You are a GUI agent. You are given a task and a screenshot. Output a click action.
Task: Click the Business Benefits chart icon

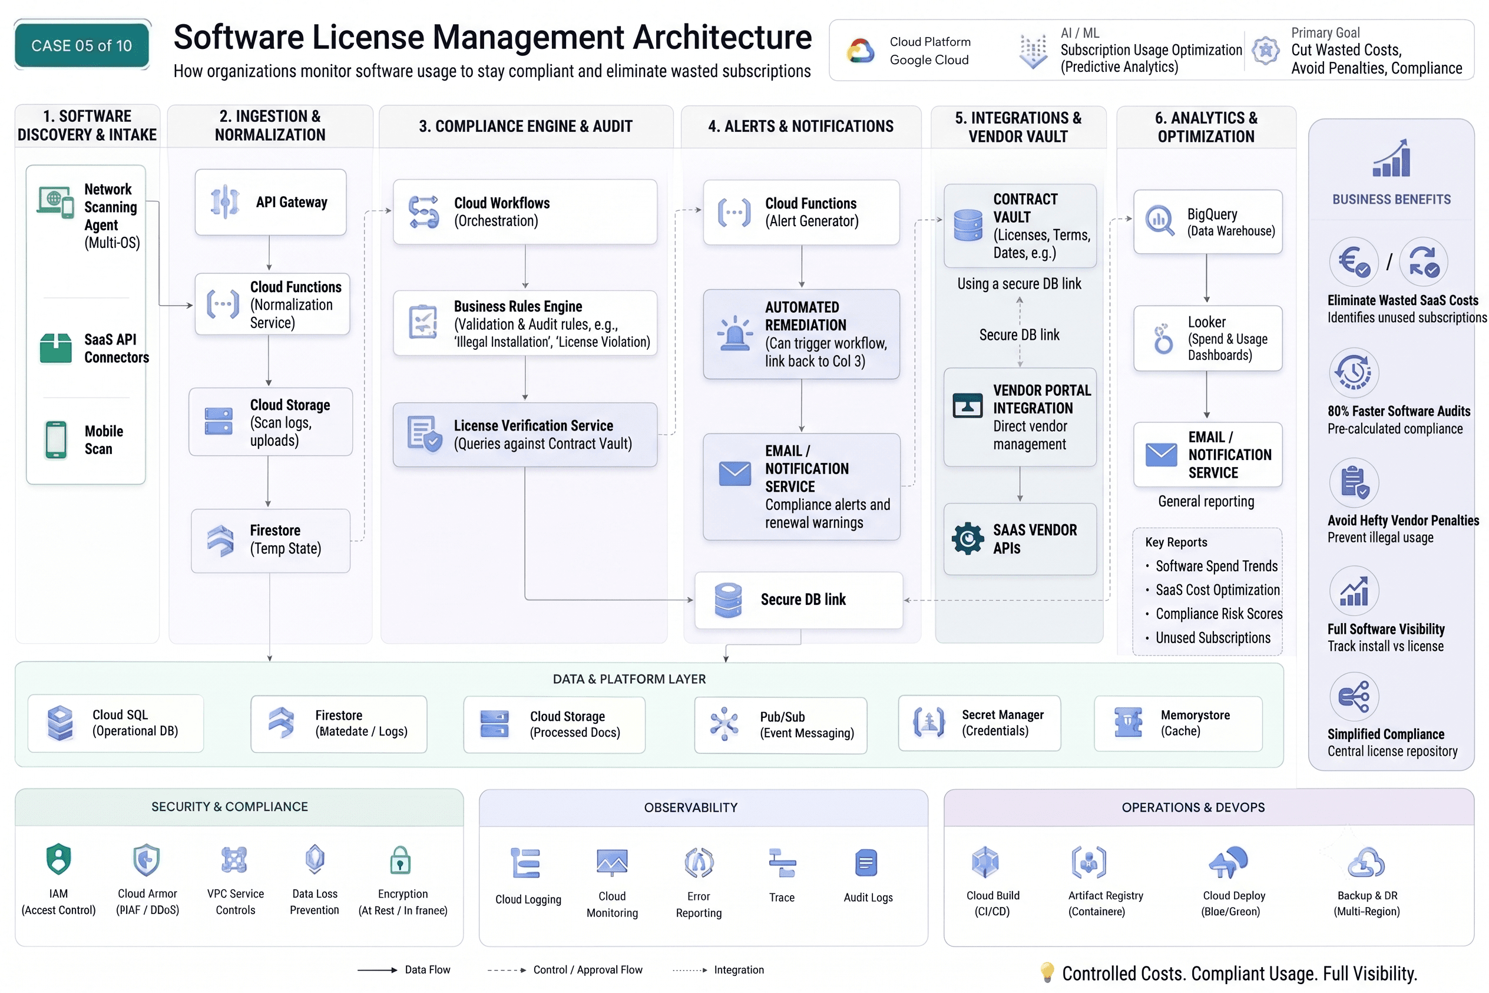(x=1391, y=158)
